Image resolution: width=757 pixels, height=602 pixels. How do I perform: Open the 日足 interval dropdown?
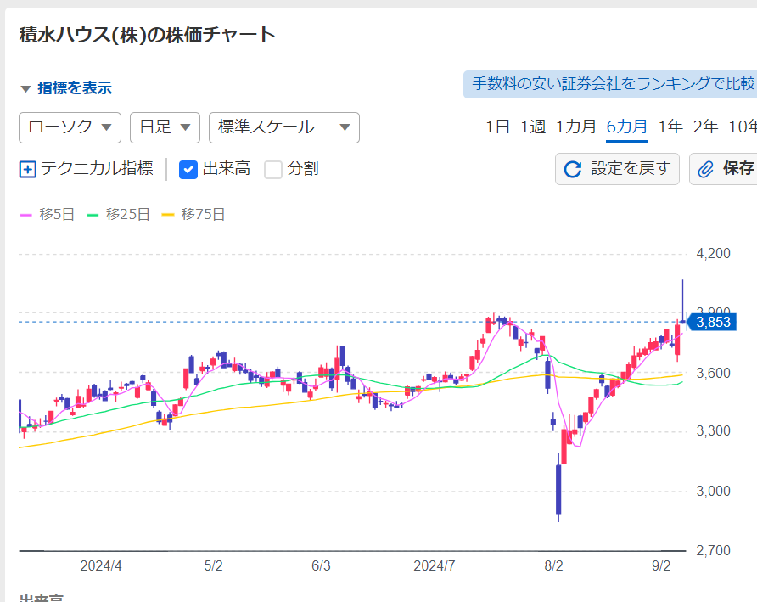point(165,127)
